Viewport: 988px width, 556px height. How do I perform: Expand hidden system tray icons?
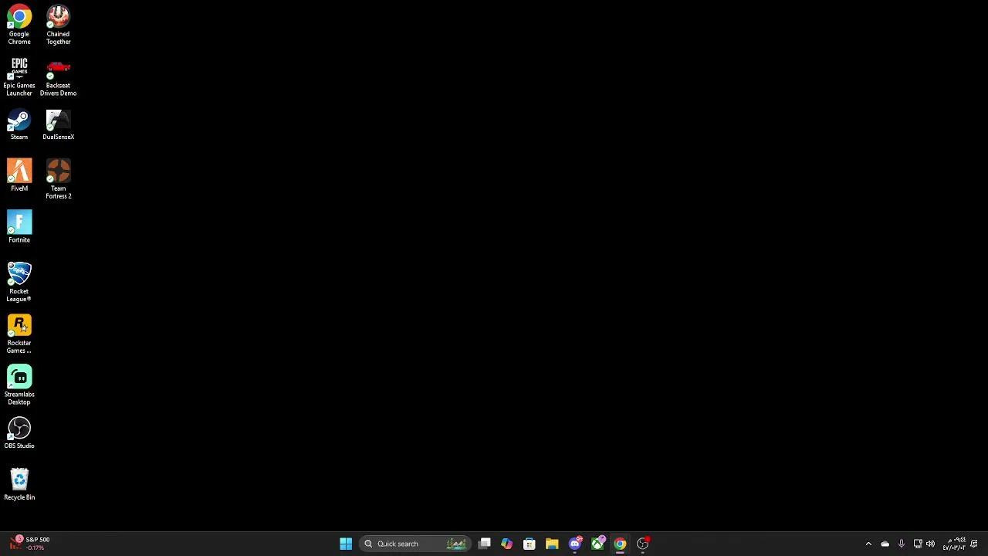coord(868,544)
